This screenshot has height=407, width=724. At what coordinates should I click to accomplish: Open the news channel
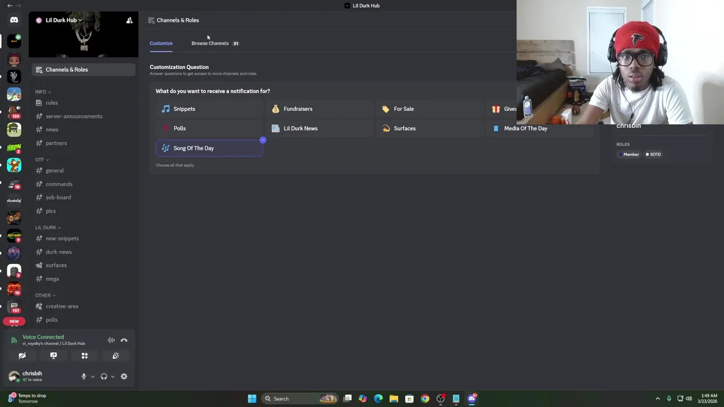point(84,129)
